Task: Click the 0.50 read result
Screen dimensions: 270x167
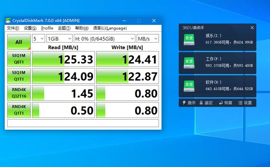Action: tap(63, 110)
